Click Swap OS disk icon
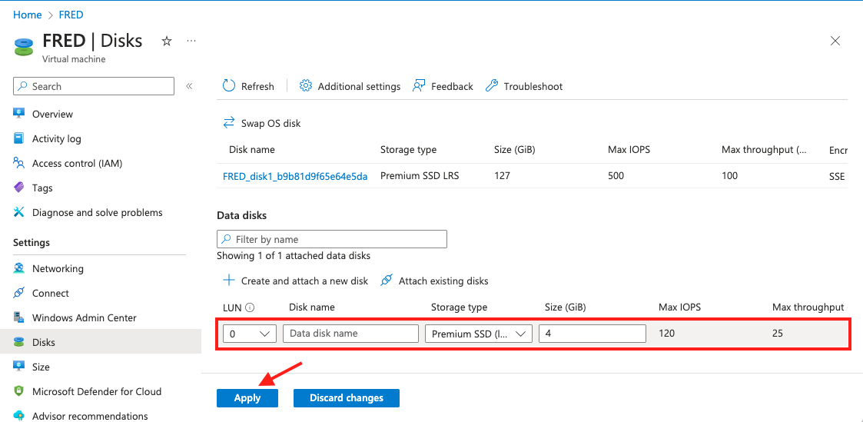The width and height of the screenshot is (863, 422). click(x=229, y=123)
